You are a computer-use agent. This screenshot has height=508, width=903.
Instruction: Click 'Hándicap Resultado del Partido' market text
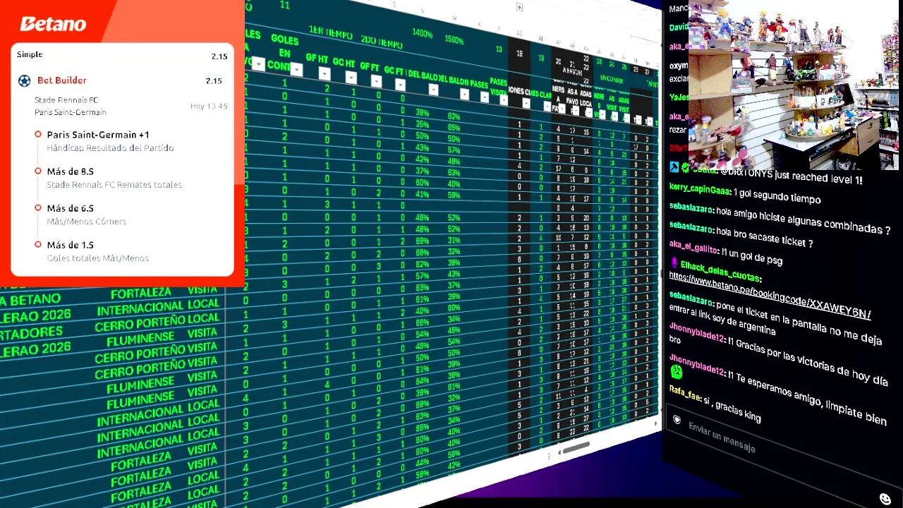[x=110, y=148]
